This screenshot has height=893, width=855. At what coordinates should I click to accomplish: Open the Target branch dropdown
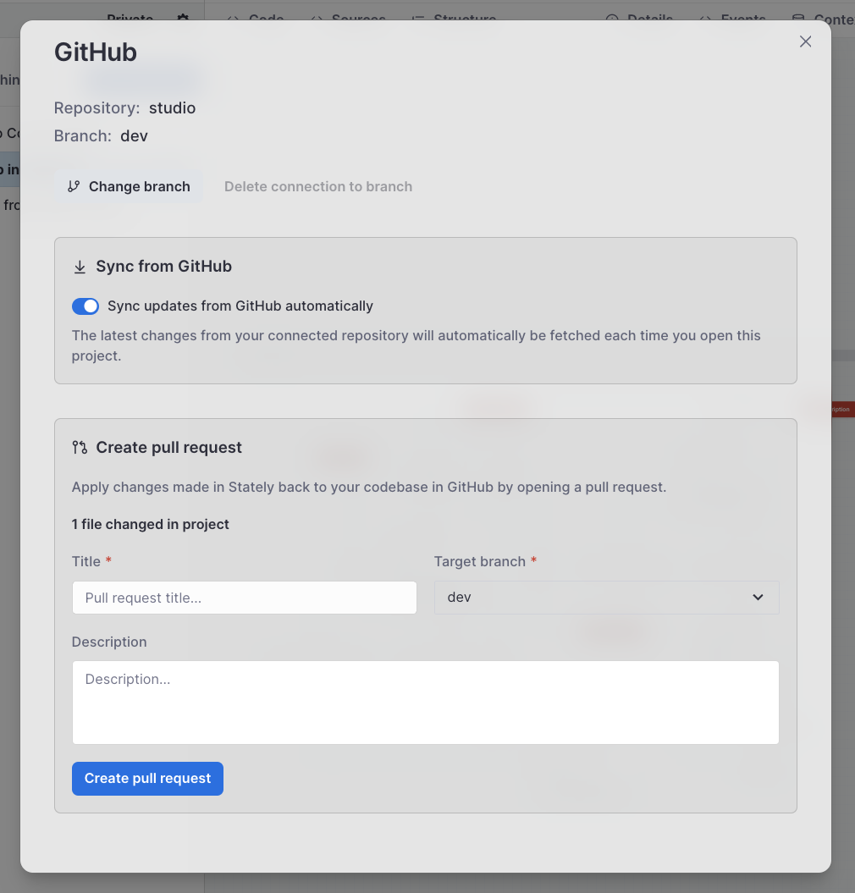(x=606, y=597)
